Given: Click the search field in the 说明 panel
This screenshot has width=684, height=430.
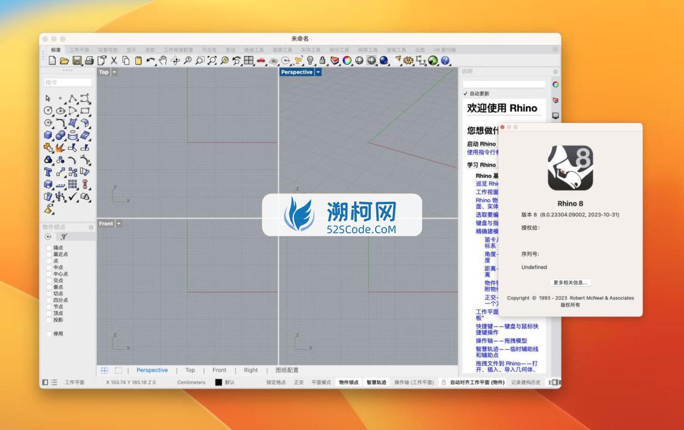Looking at the screenshot, I should (504, 84).
